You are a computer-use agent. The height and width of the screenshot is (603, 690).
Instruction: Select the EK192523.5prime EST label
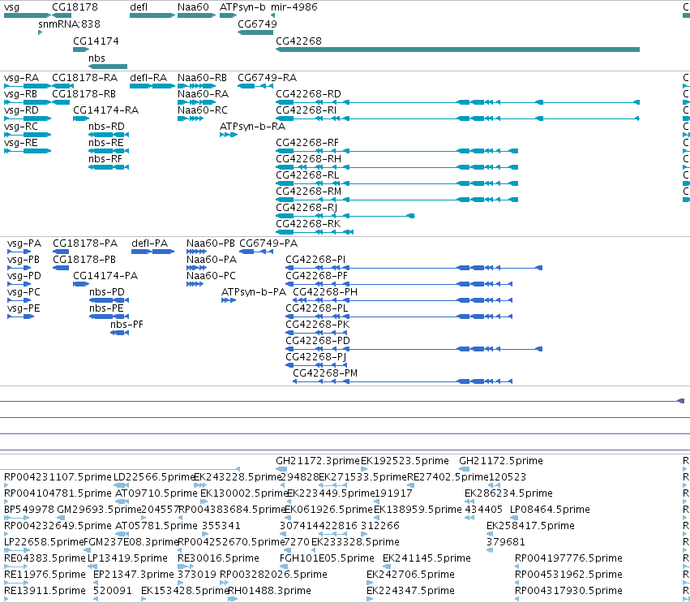[x=405, y=461]
